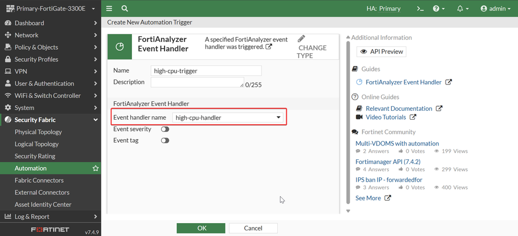Enable the Event severity toggle
This screenshot has height=236, width=518.
coord(165,129)
